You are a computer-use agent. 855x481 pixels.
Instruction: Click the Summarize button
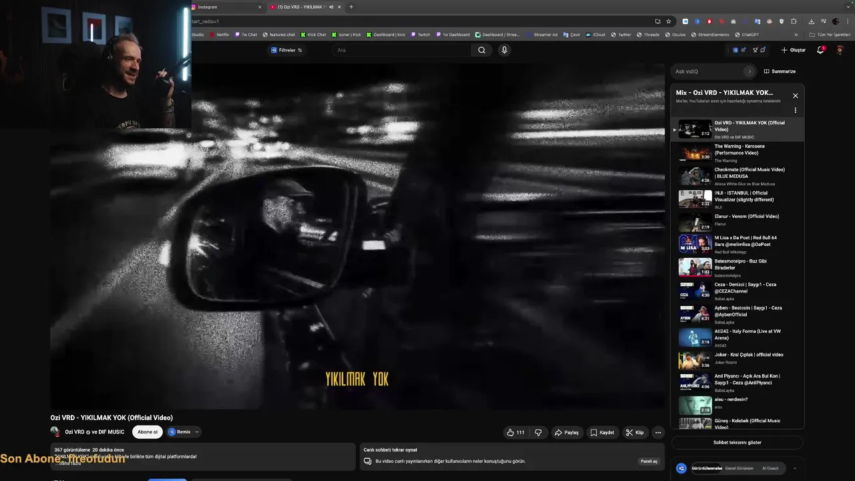(780, 71)
